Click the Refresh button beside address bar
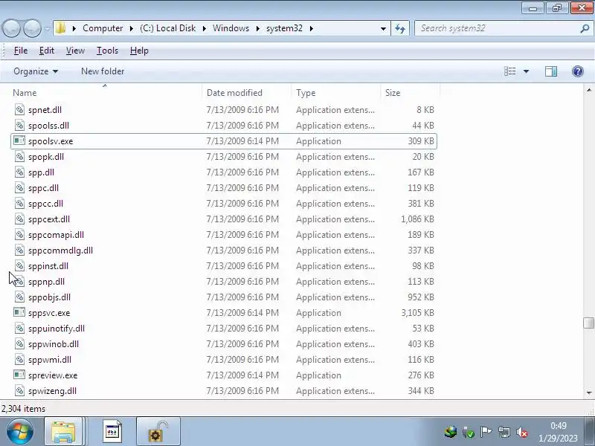The image size is (595, 446). [400, 28]
